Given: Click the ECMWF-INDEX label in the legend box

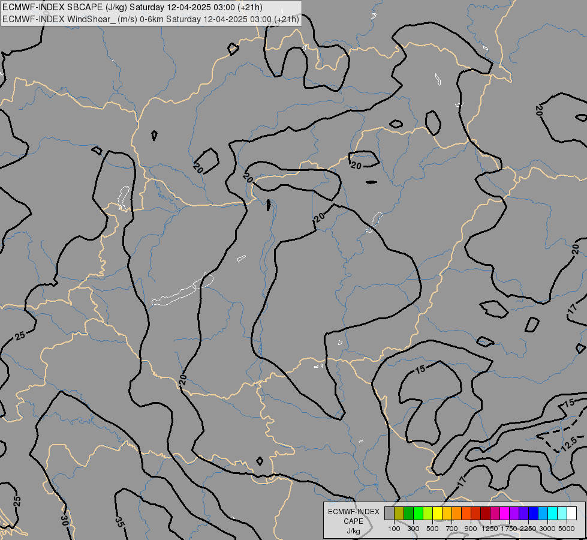Looking at the screenshot, I should (354, 512).
